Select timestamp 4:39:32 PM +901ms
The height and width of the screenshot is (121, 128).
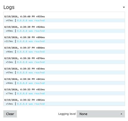point(25,100)
